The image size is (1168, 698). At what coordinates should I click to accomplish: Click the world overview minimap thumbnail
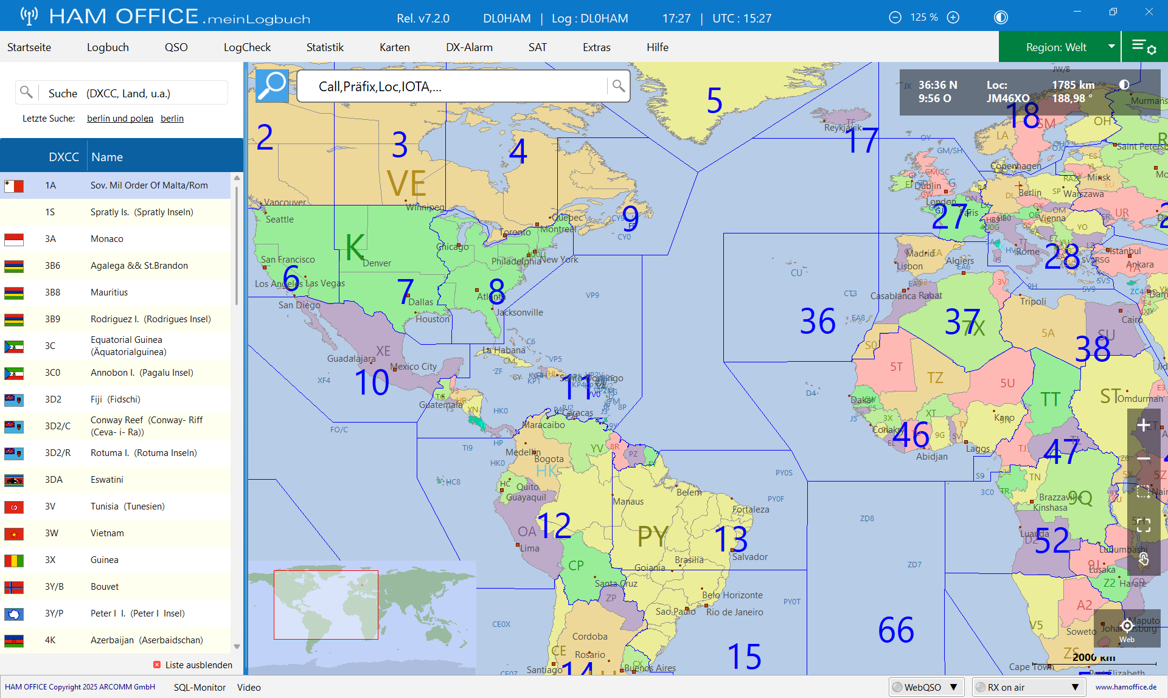tap(362, 617)
